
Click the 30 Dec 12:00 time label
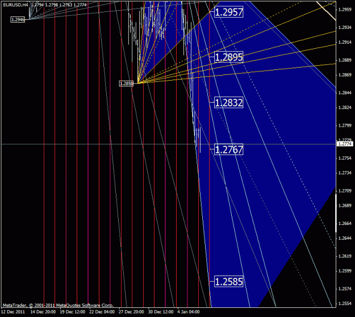click(x=161, y=312)
